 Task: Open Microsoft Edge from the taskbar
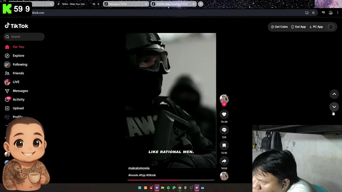click(x=174, y=188)
